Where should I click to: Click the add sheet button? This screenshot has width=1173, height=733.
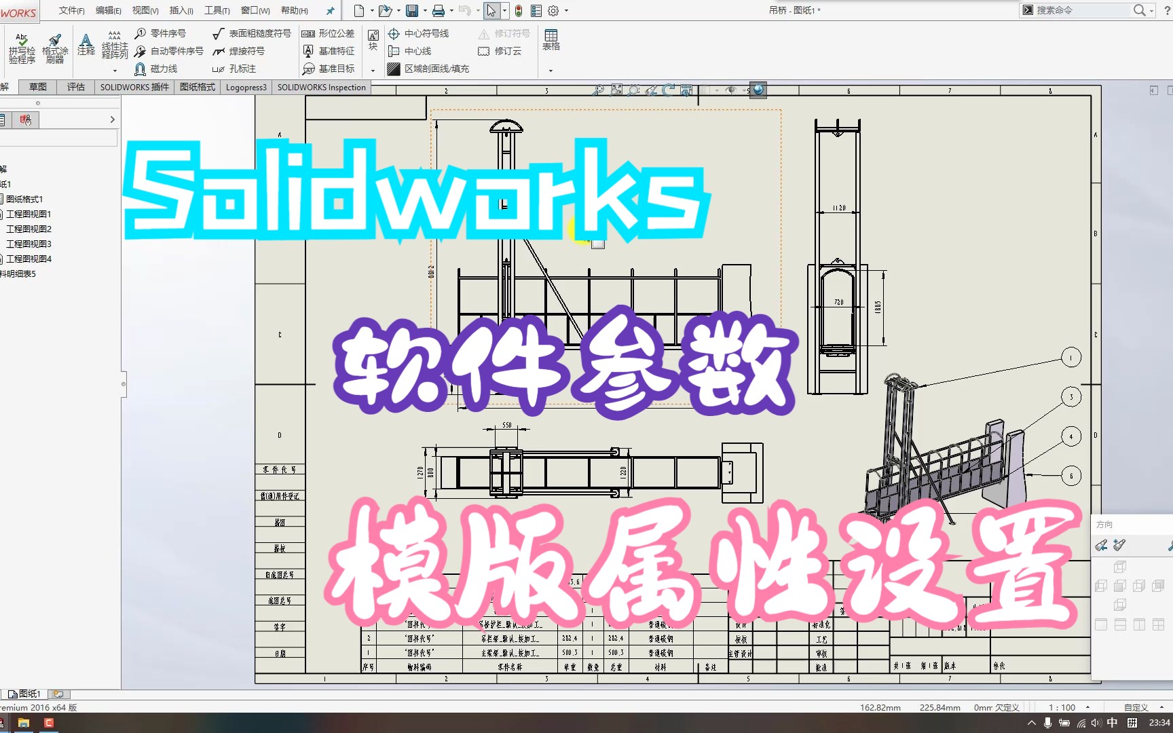(x=59, y=694)
